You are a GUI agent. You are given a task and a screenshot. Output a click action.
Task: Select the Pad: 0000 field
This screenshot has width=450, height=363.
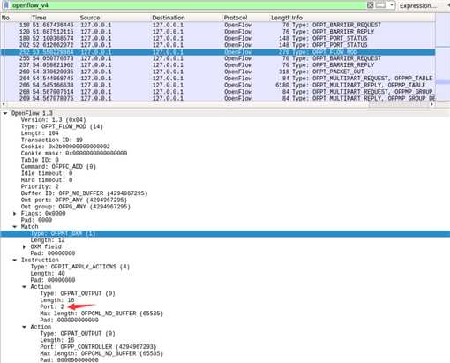[36, 220]
